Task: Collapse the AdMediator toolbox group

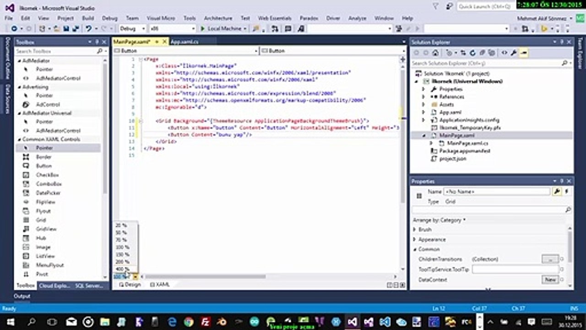Action: click(19, 61)
